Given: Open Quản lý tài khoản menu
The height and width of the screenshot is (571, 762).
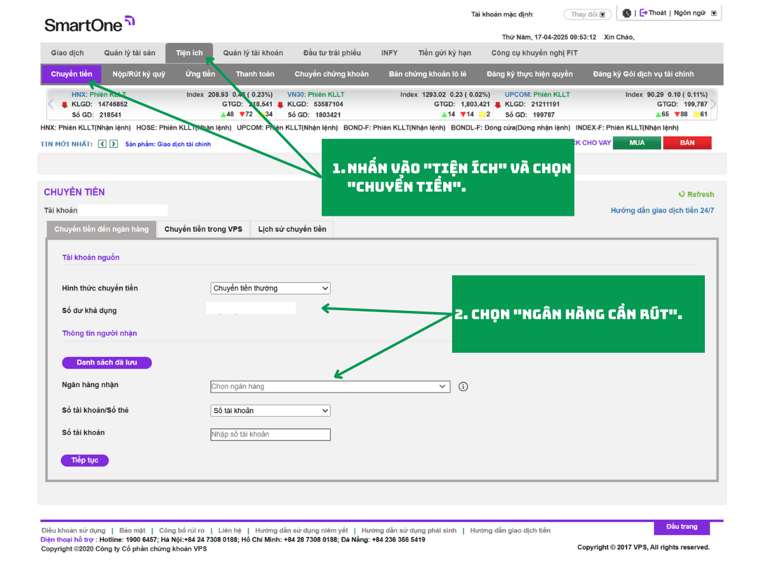Looking at the screenshot, I should pyautogui.click(x=253, y=53).
